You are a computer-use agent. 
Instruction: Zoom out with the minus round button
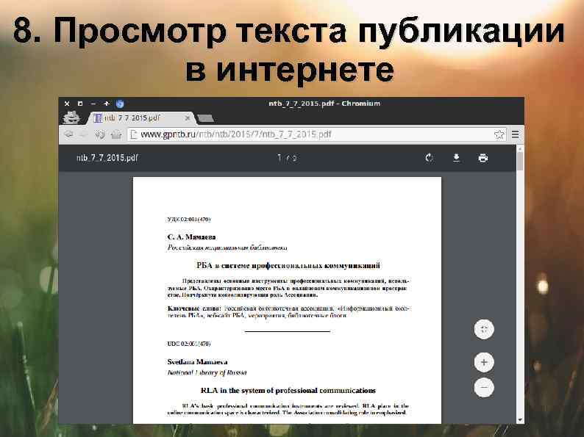(x=484, y=388)
